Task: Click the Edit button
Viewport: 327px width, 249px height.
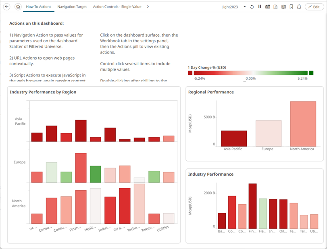Action: (315, 7)
